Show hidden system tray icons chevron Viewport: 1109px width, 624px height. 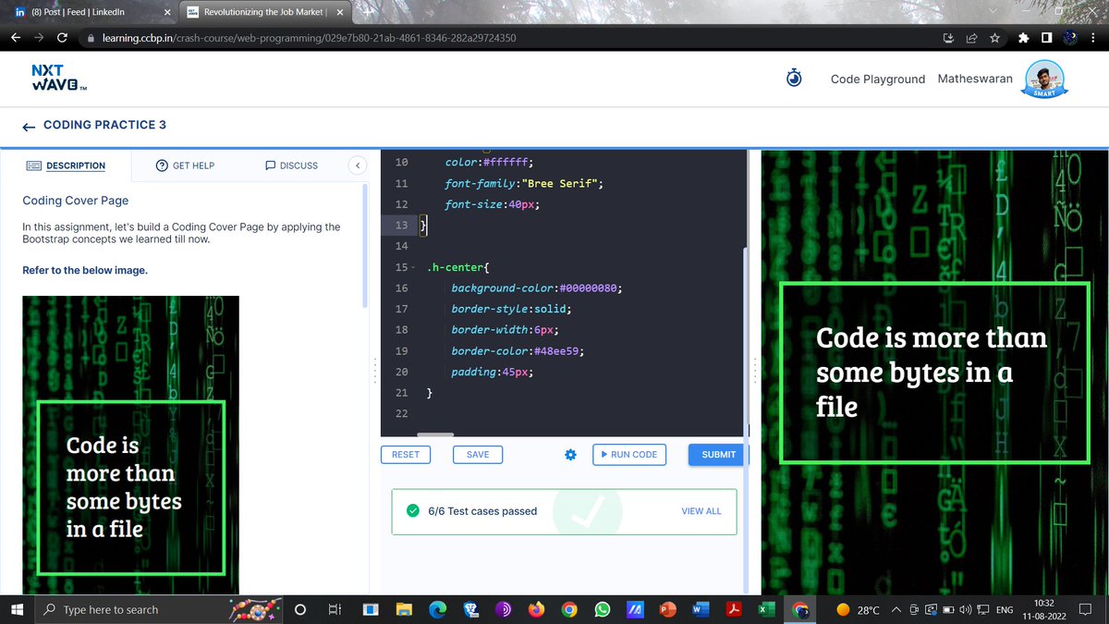(x=896, y=610)
